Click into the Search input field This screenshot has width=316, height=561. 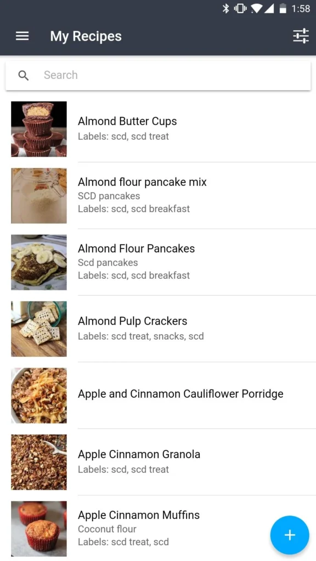[x=158, y=75]
